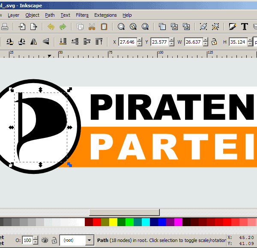
Task: Toggle current layer visibility eye
Action: point(45,240)
